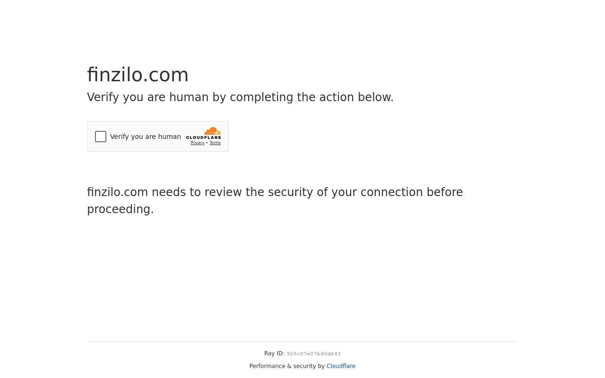Viewport: 605px width, 378px height.
Task: Click the CLOUDFLARE wordmark in the widget
Action: (204, 137)
